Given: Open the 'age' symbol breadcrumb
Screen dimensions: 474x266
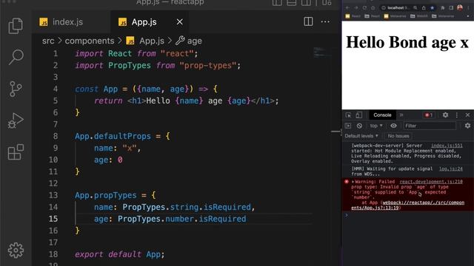Looking at the screenshot, I should [x=189, y=41].
